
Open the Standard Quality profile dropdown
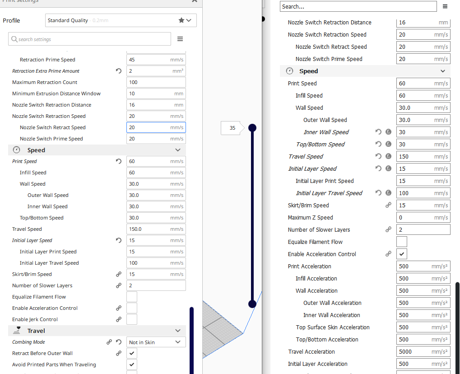(121, 20)
